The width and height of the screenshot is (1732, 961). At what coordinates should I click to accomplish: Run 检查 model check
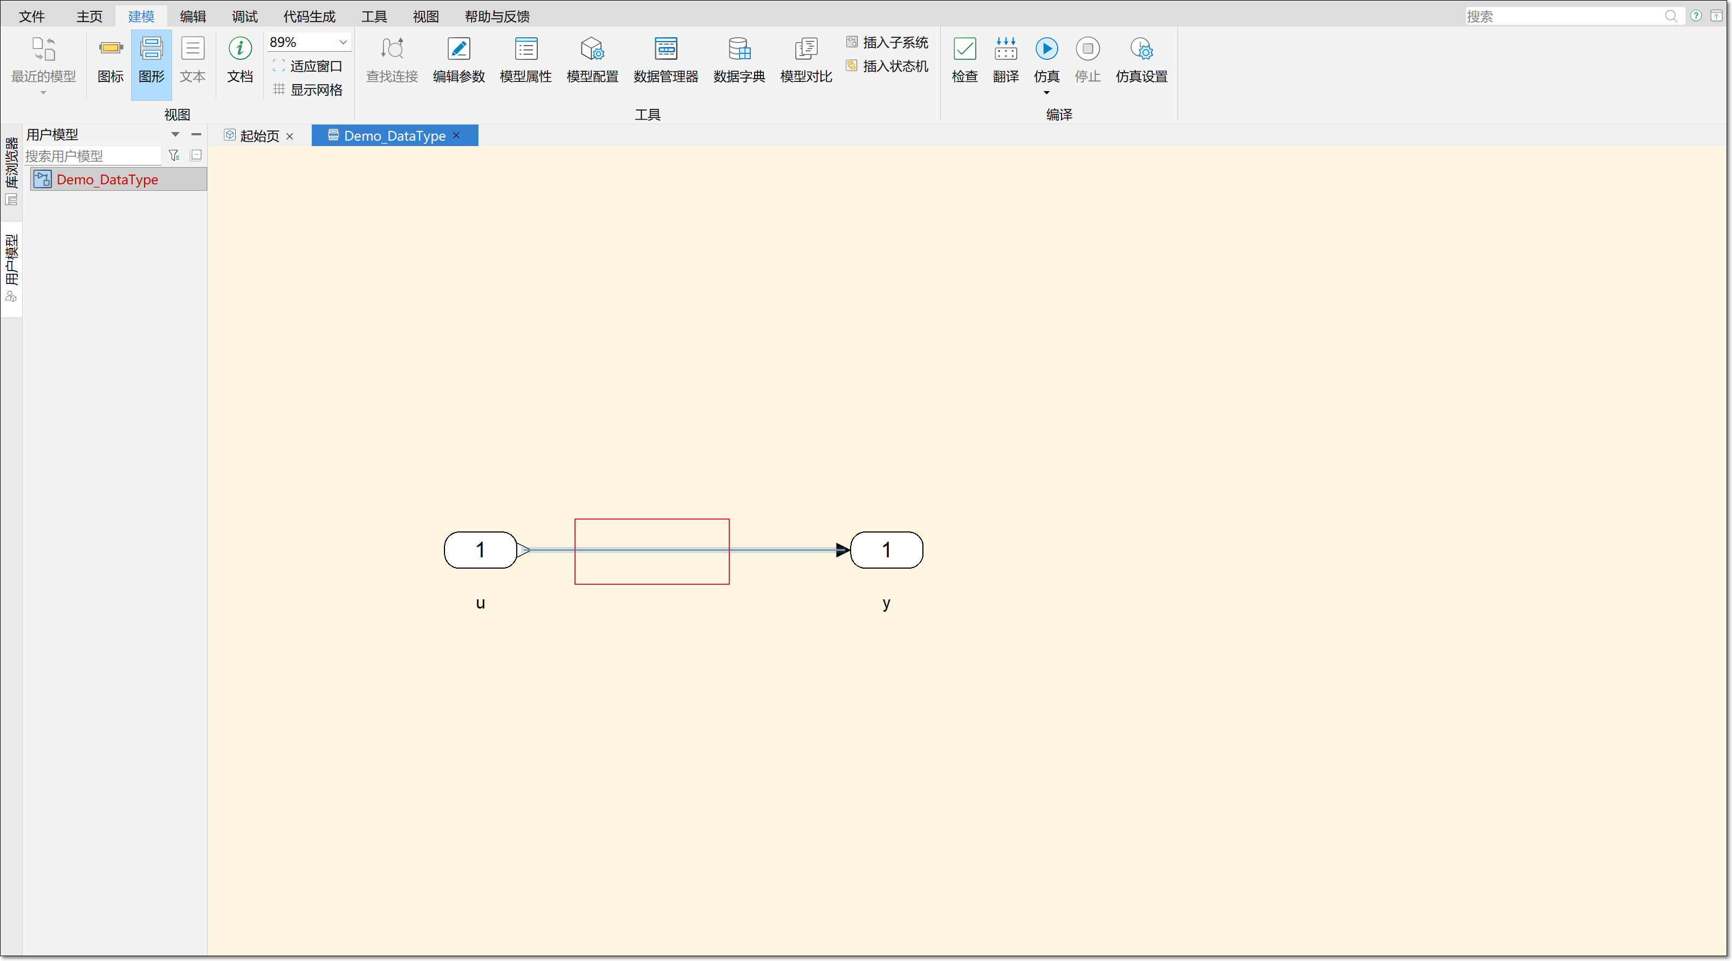[x=964, y=60]
